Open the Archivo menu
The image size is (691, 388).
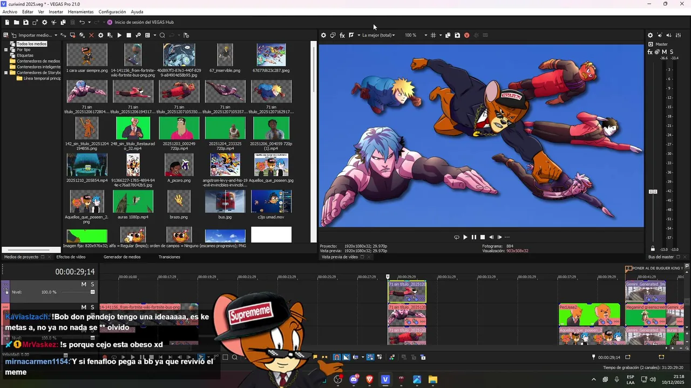(10, 12)
